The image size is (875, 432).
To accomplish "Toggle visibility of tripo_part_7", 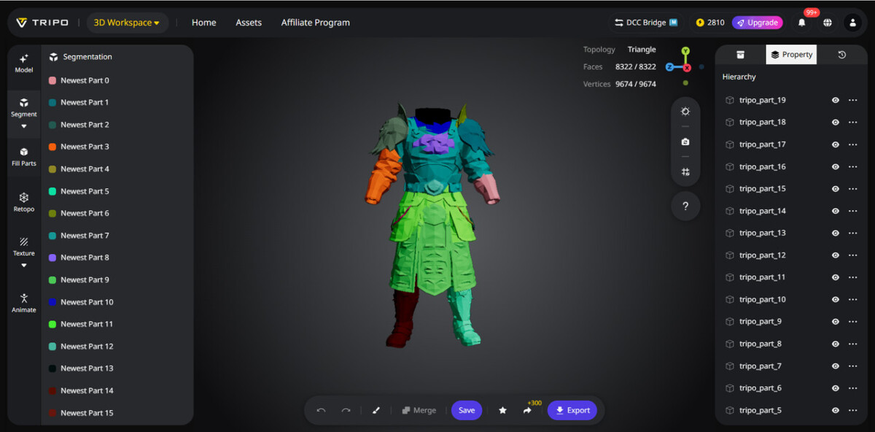I will [x=836, y=366].
